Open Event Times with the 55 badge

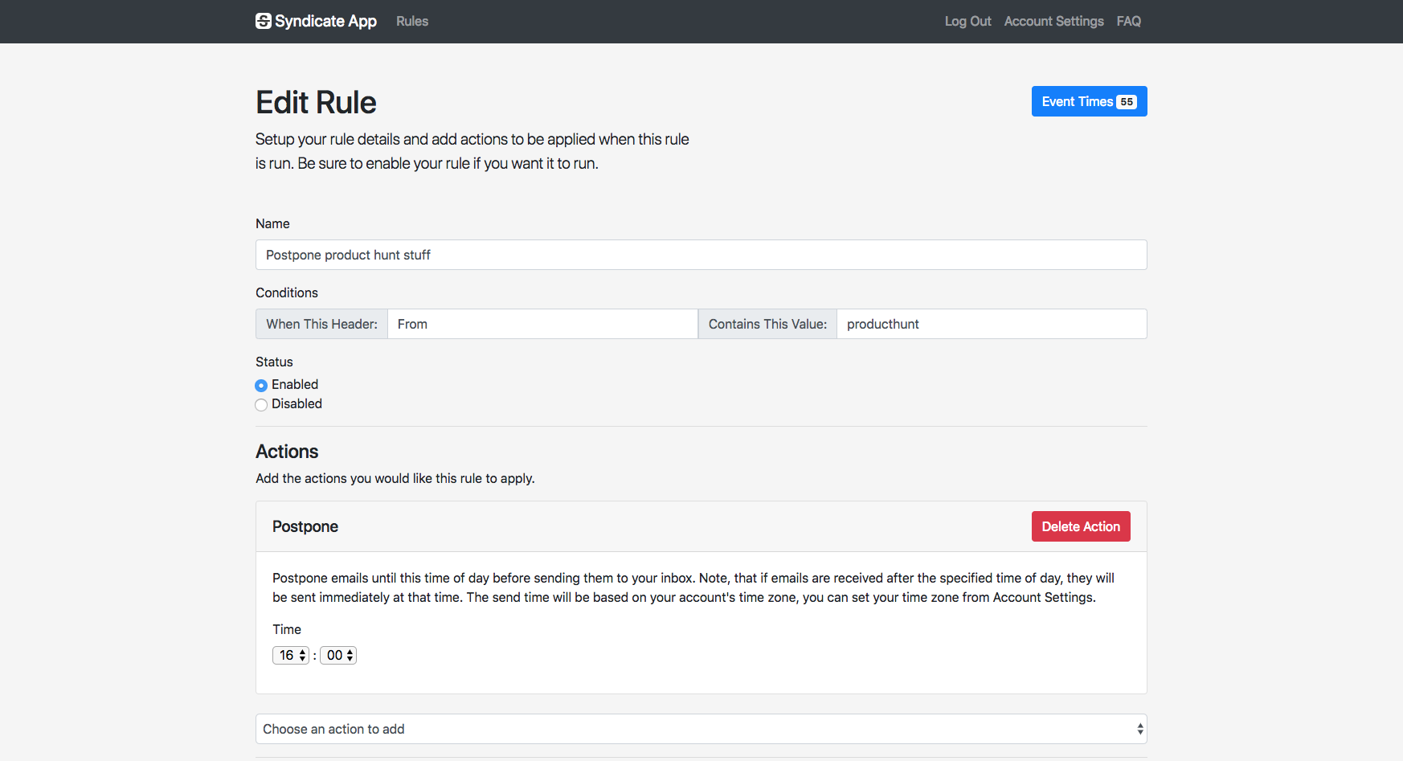coord(1089,101)
